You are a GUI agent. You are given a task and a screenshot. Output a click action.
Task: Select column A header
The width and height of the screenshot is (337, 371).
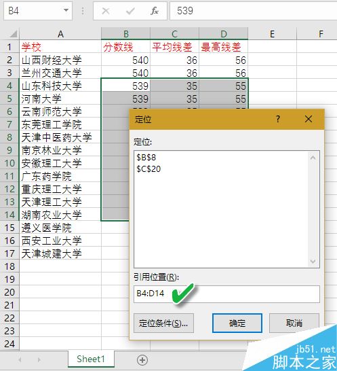[x=60, y=34]
